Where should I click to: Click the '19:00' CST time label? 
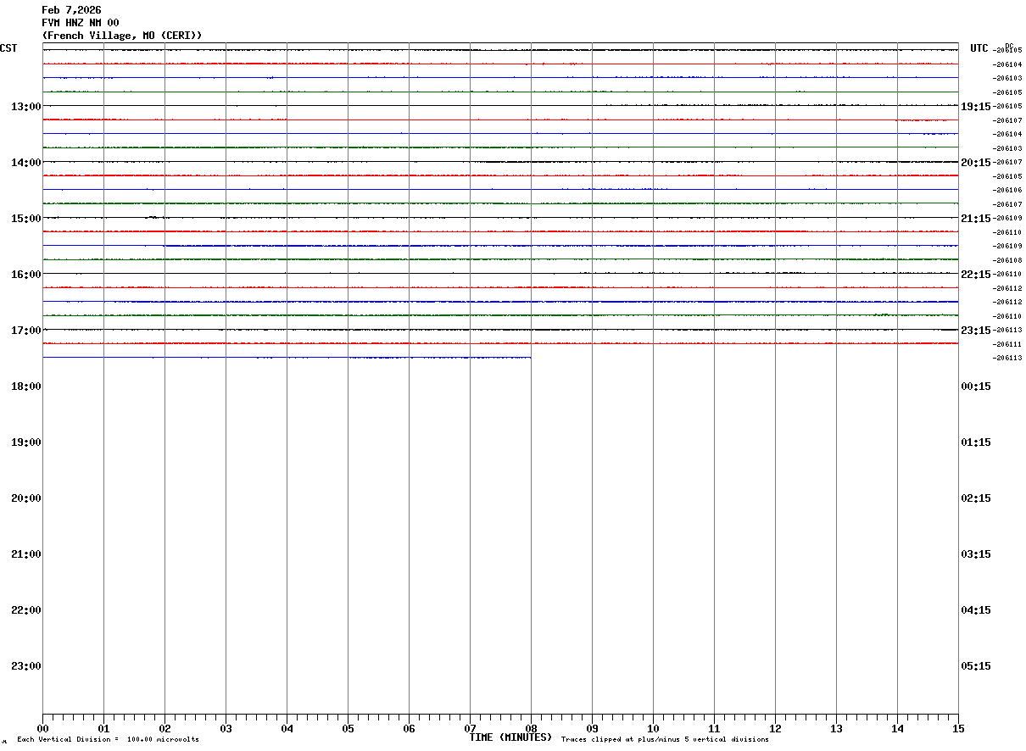(26, 442)
